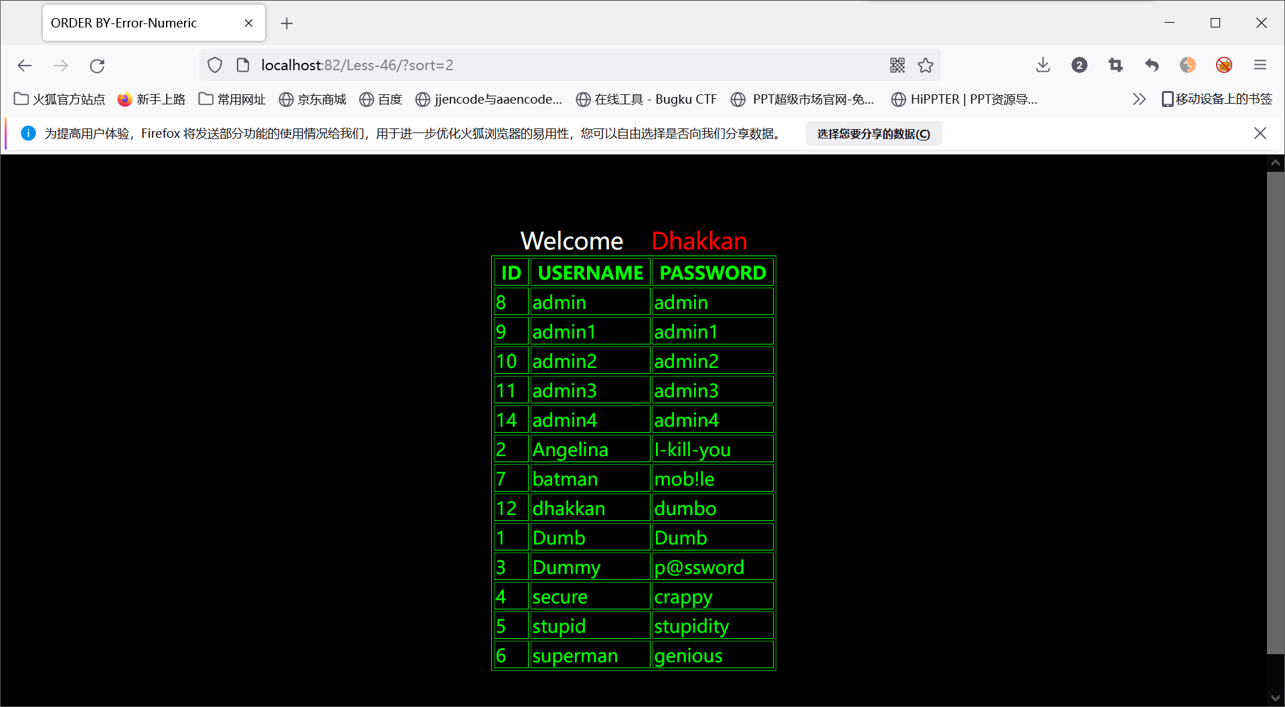
Task: Open the 百度 bookmark
Action: click(380, 98)
